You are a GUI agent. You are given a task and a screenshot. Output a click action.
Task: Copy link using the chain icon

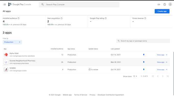click(159, 4)
